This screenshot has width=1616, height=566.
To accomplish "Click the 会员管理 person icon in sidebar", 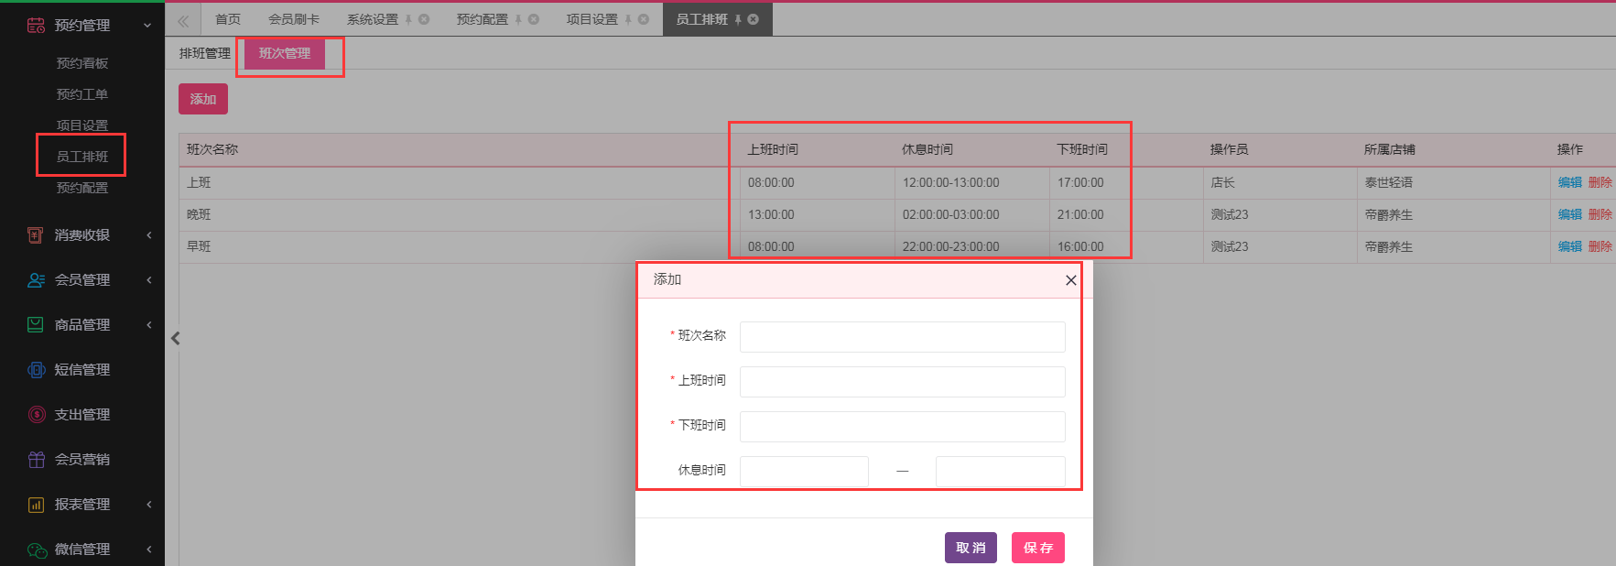I will click(36, 280).
